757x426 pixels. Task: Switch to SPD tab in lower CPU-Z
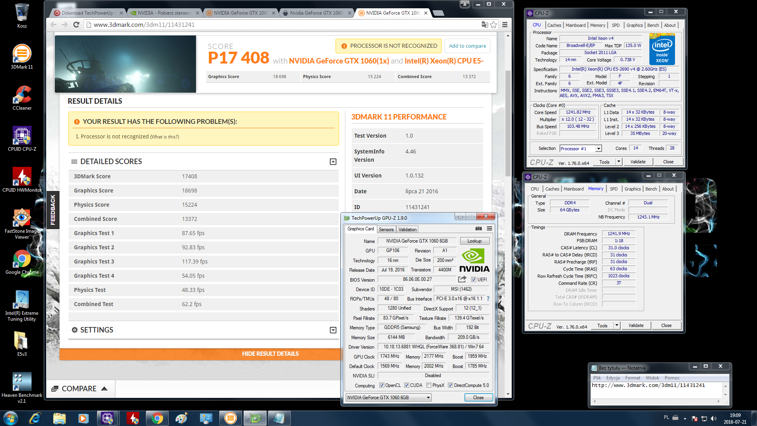click(613, 189)
